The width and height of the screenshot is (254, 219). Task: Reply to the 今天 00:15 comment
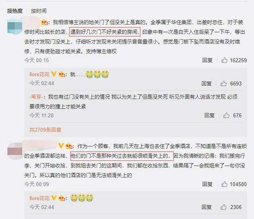tap(207, 60)
